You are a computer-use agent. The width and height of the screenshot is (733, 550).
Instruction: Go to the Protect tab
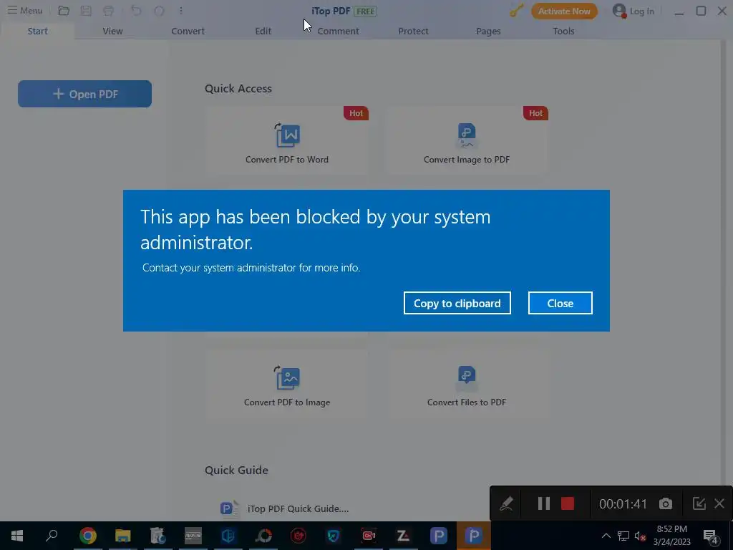point(413,31)
